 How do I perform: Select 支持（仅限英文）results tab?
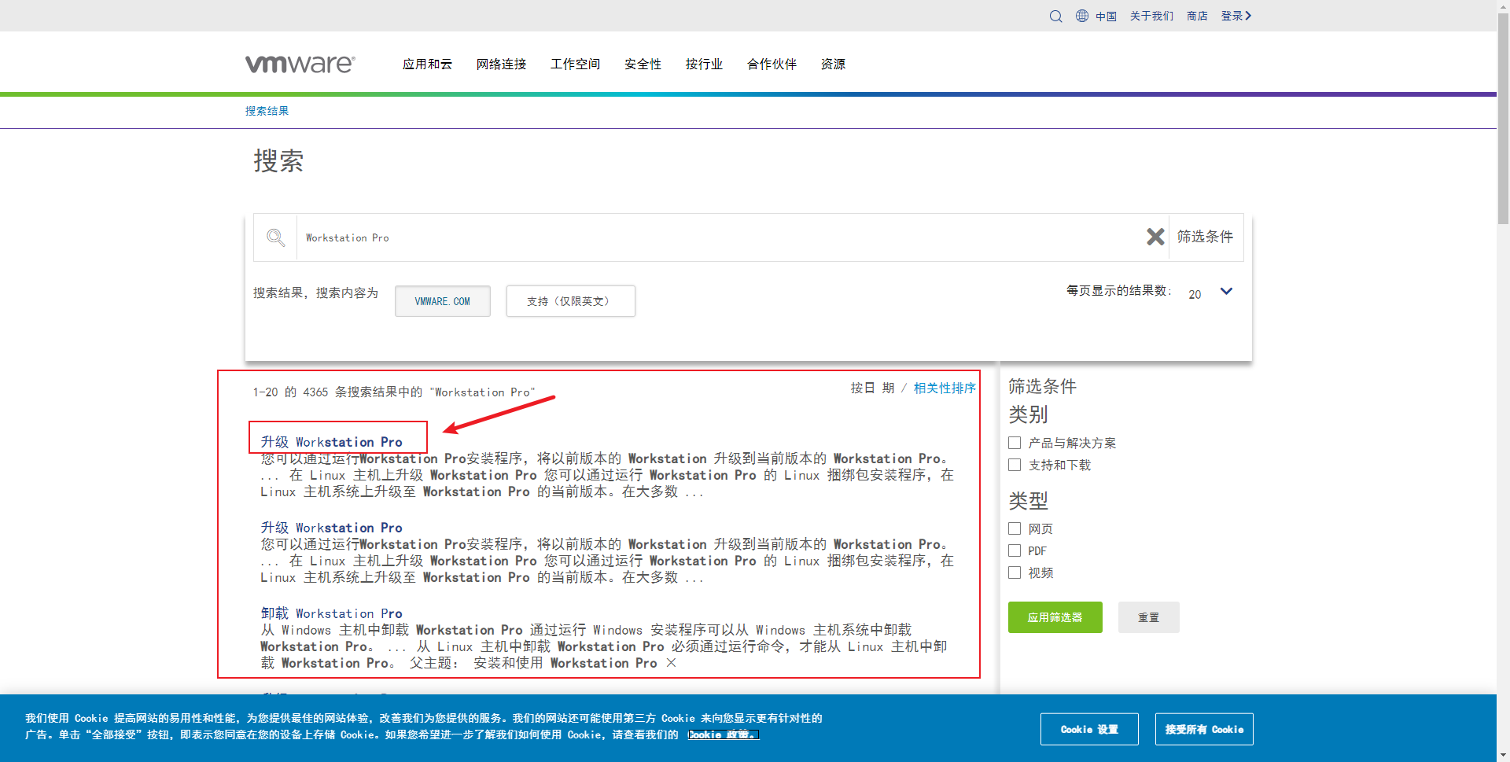click(x=570, y=301)
